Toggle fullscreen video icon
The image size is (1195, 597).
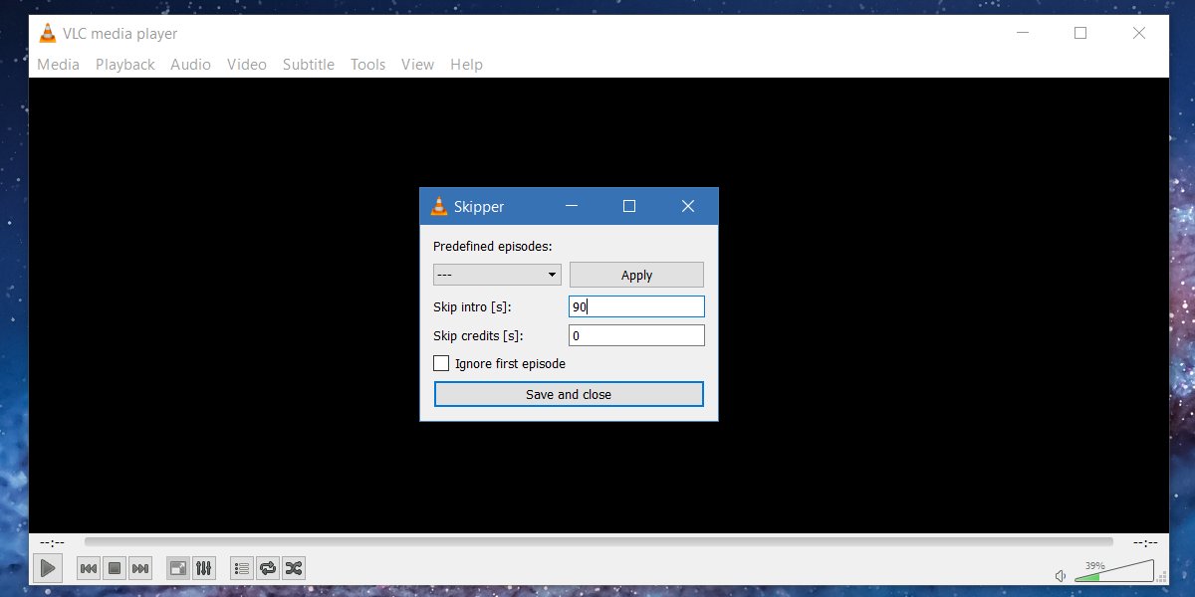[178, 568]
